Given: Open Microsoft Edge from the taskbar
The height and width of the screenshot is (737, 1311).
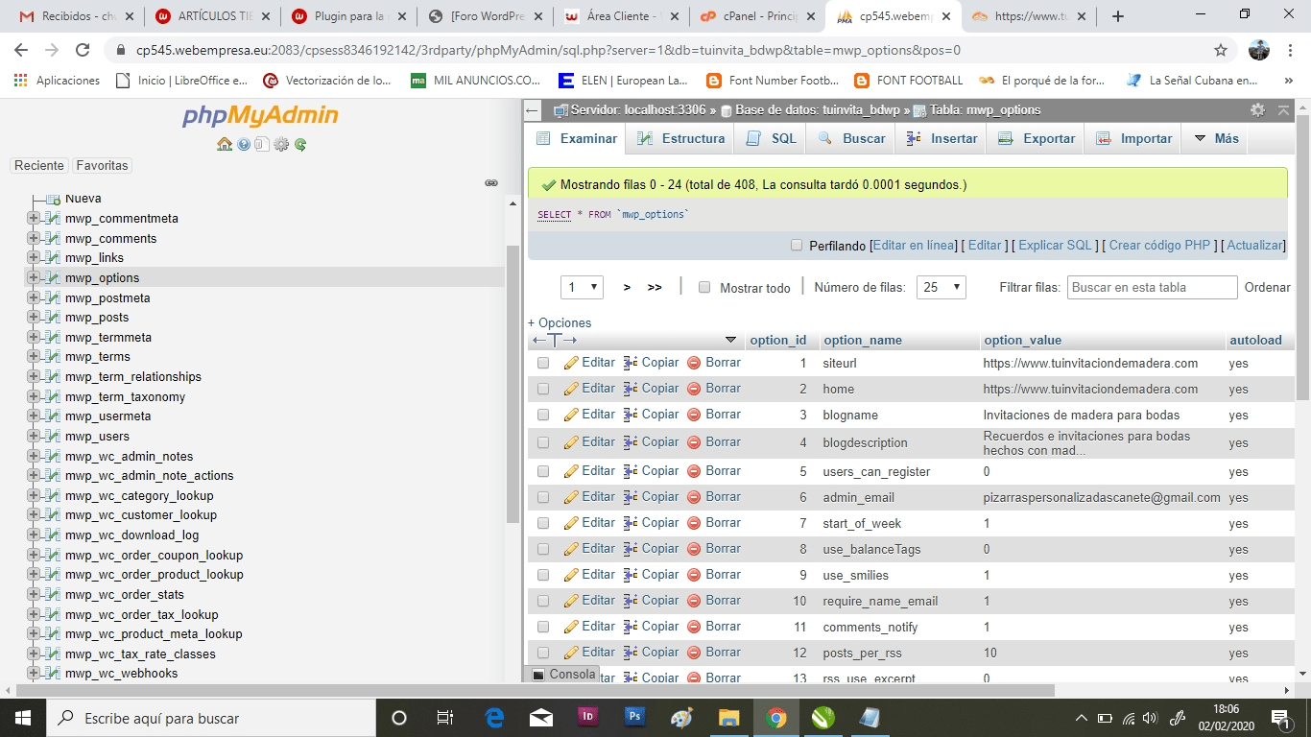Looking at the screenshot, I should tap(494, 718).
